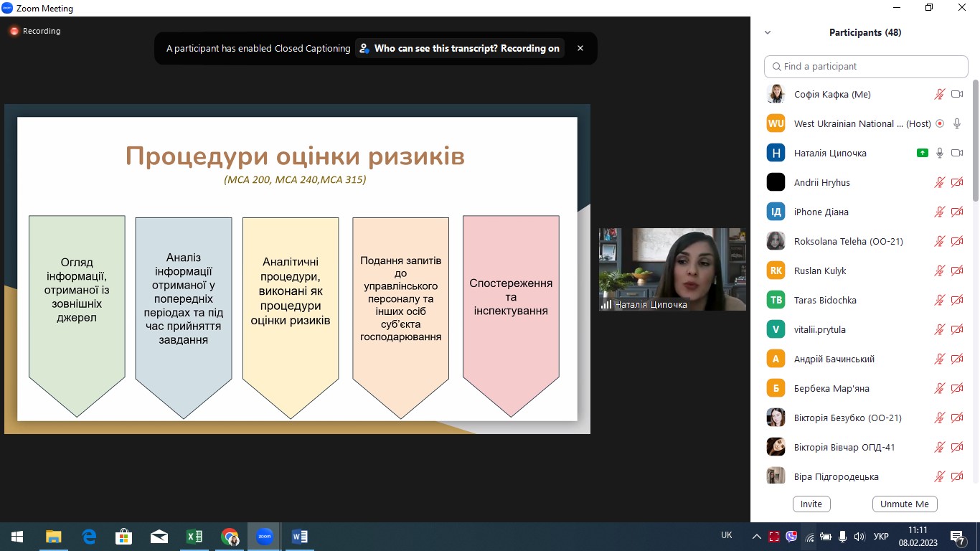Open the Windows Start menu
This screenshot has width=980, height=551.
pos(16,536)
